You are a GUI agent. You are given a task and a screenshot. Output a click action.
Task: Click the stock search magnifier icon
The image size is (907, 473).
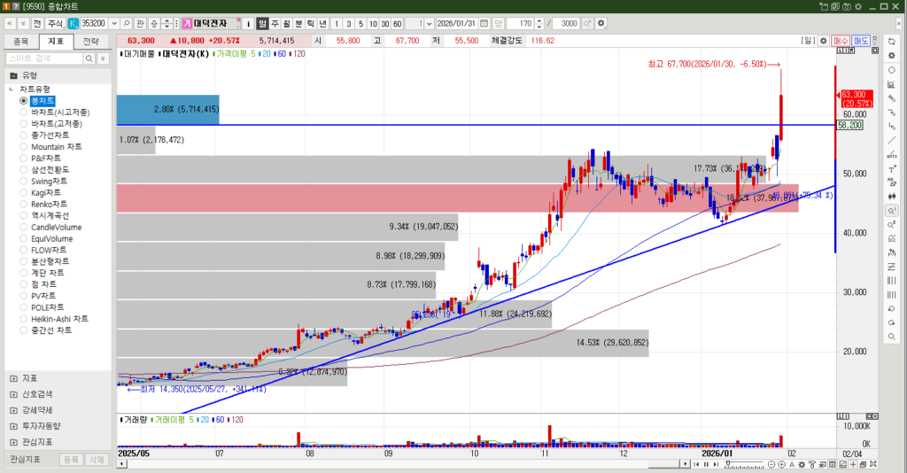point(127,23)
